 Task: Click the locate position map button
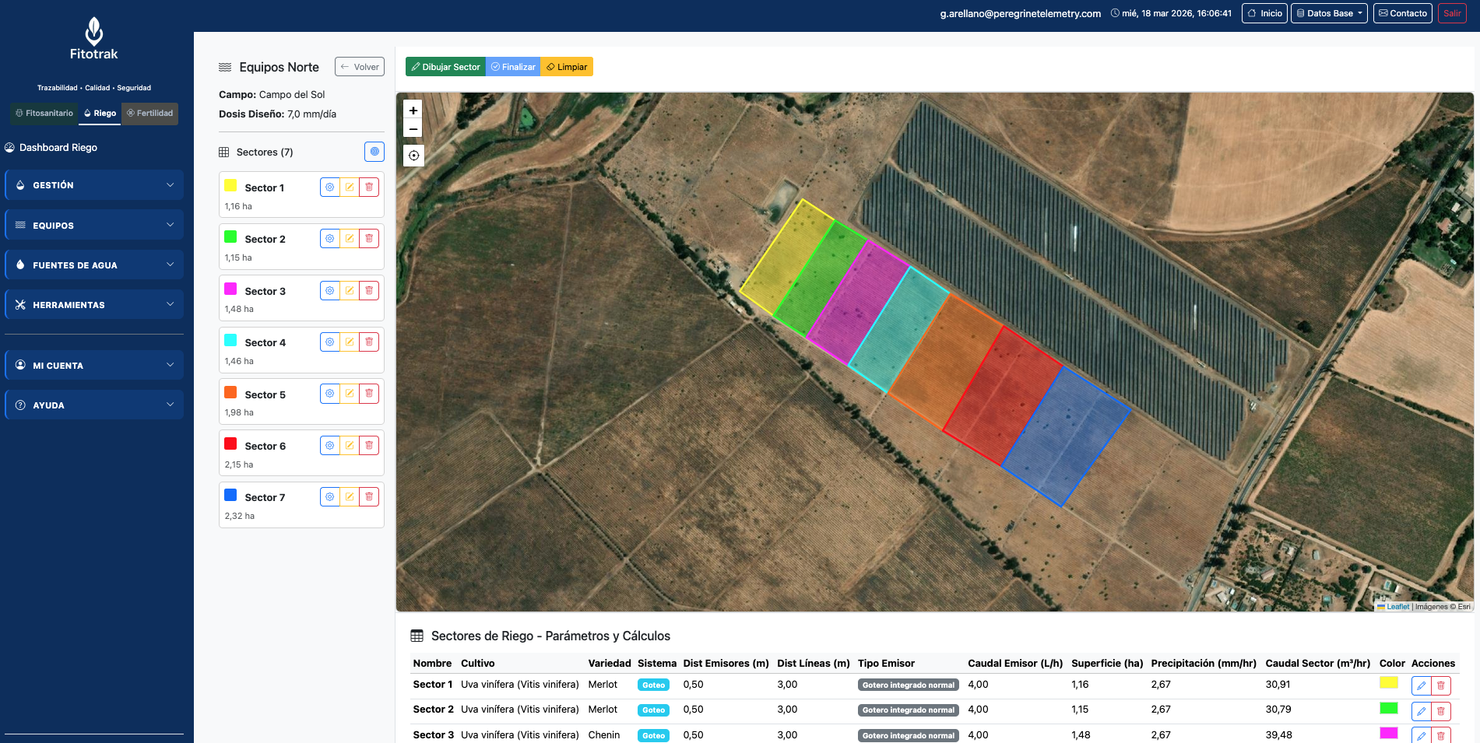pyautogui.click(x=413, y=156)
